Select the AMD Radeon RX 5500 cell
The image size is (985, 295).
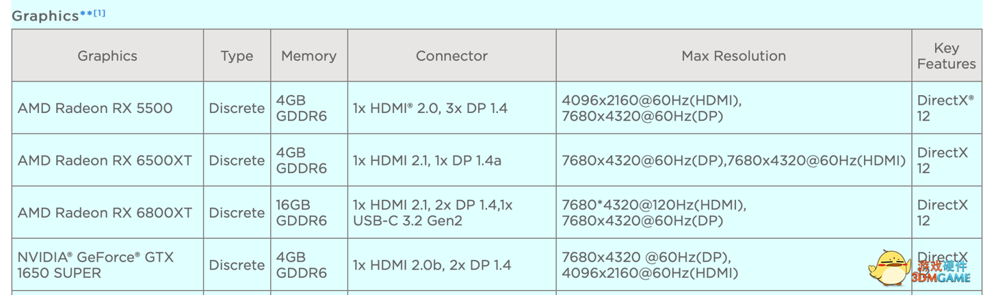click(x=95, y=108)
